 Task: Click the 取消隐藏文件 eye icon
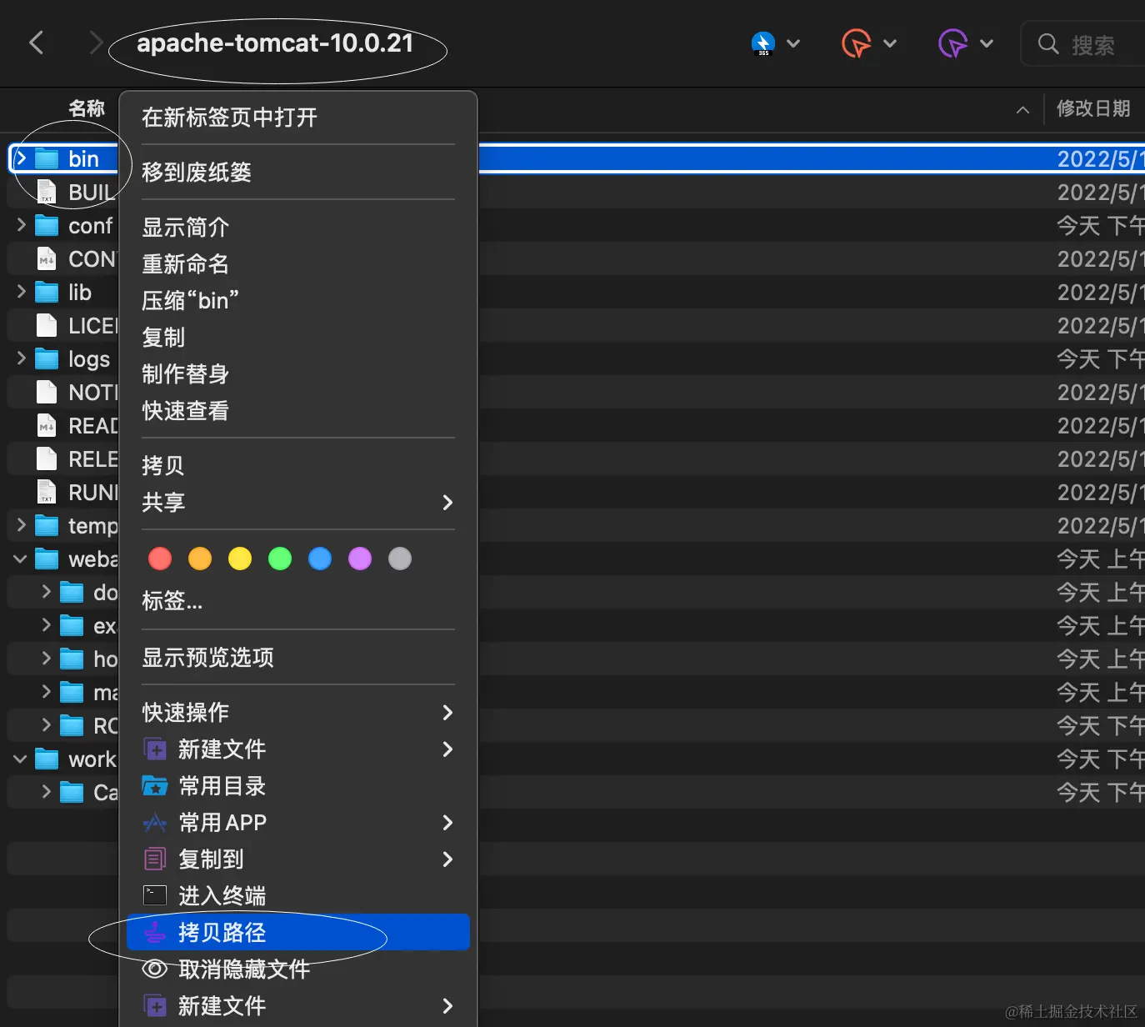155,969
